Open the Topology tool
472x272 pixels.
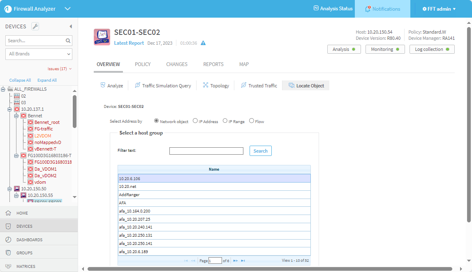tap(216, 85)
